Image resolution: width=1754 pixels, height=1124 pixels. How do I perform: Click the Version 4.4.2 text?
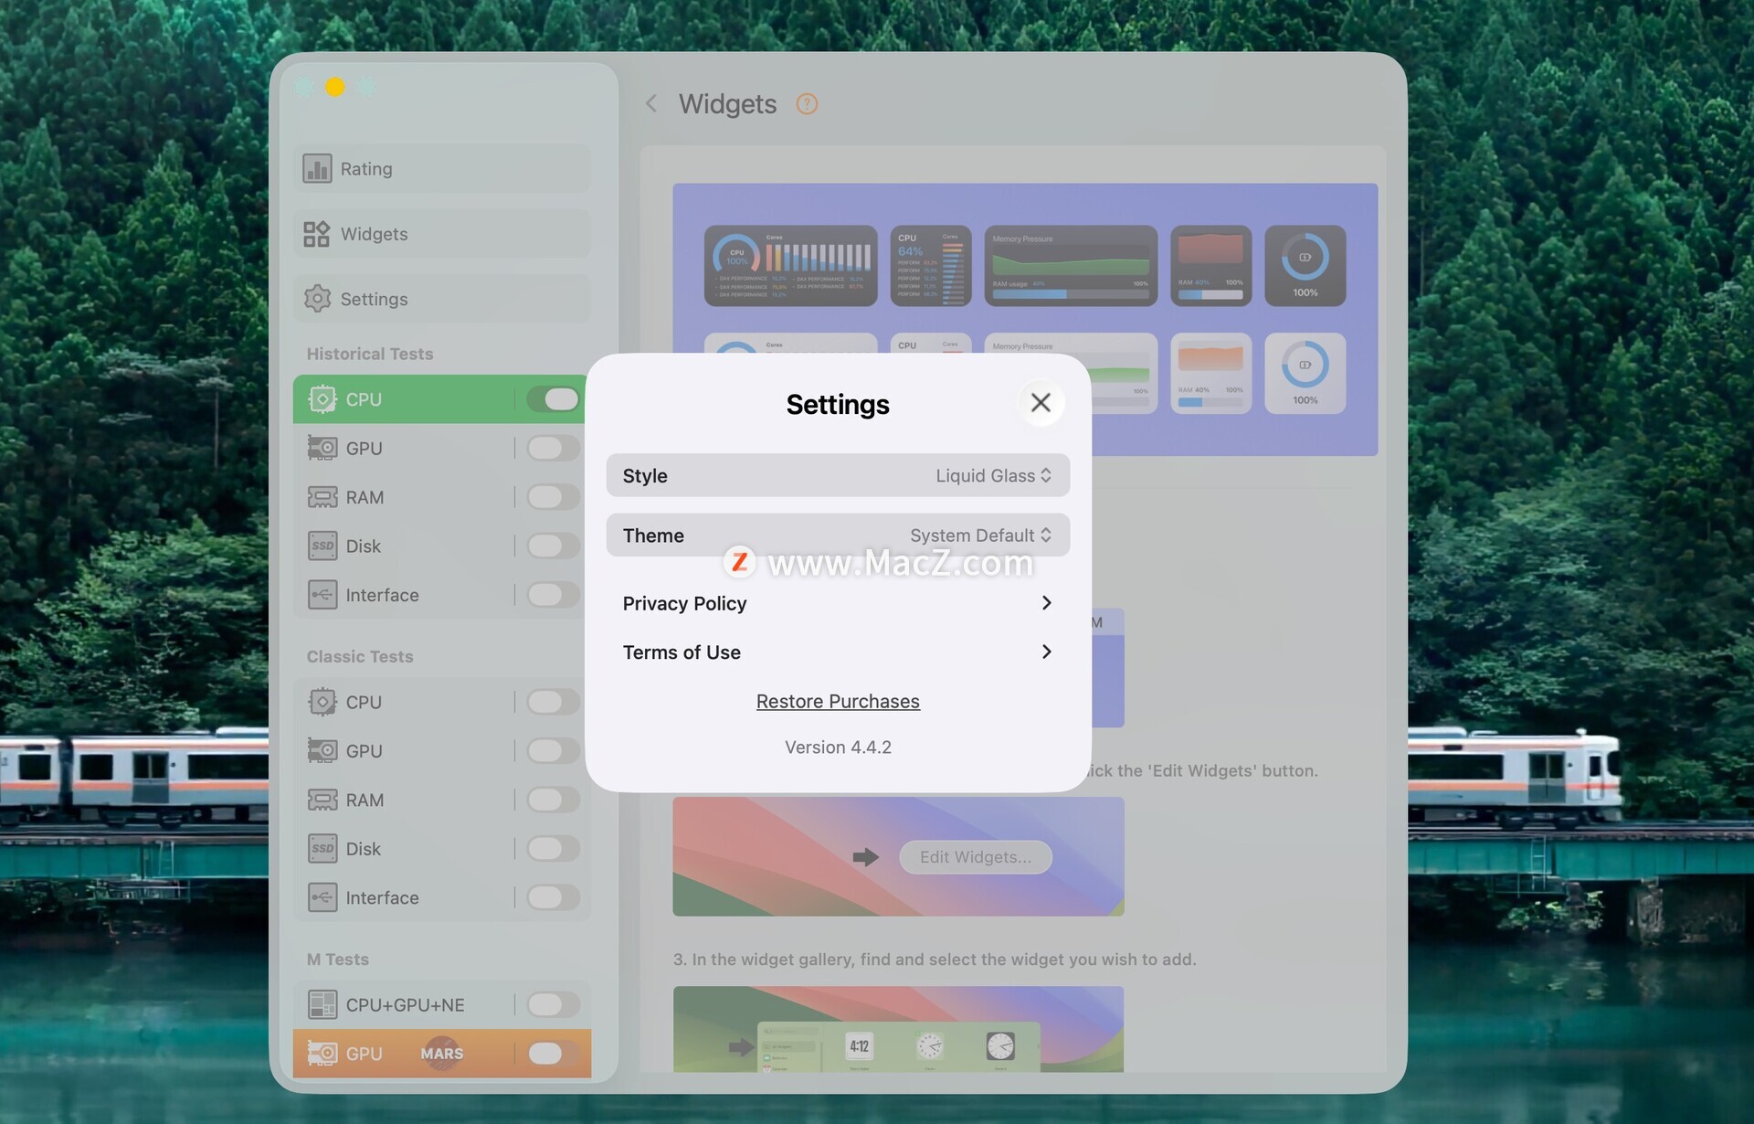838,747
